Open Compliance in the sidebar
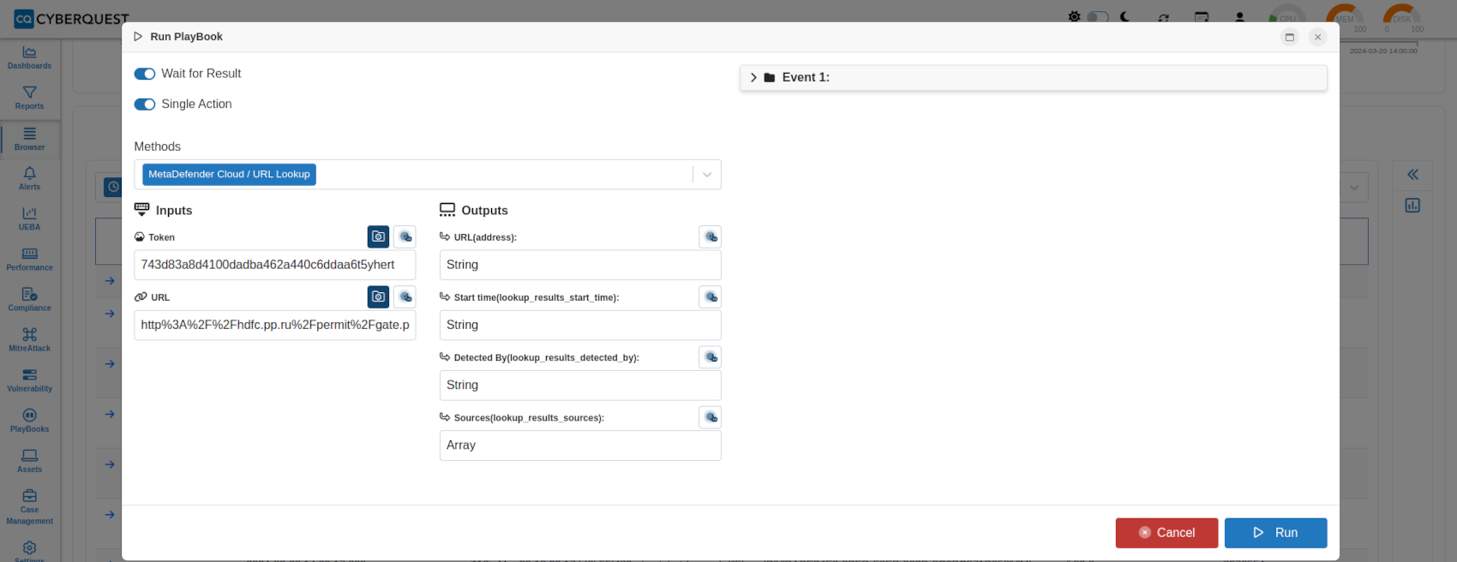The height and width of the screenshot is (562, 1457). click(x=30, y=299)
